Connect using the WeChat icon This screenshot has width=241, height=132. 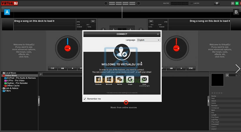pyautogui.click(x=119, y=79)
